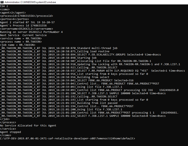Click the 'tSA 2' command line
This screenshot has width=188, height=146.
4,6
